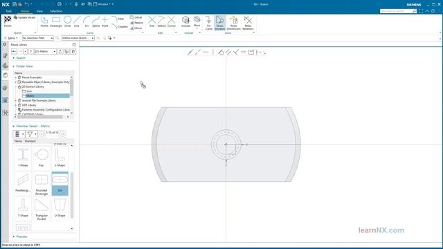Open the Home ribbon tab
The width and height of the screenshot is (443, 249).
25,11
